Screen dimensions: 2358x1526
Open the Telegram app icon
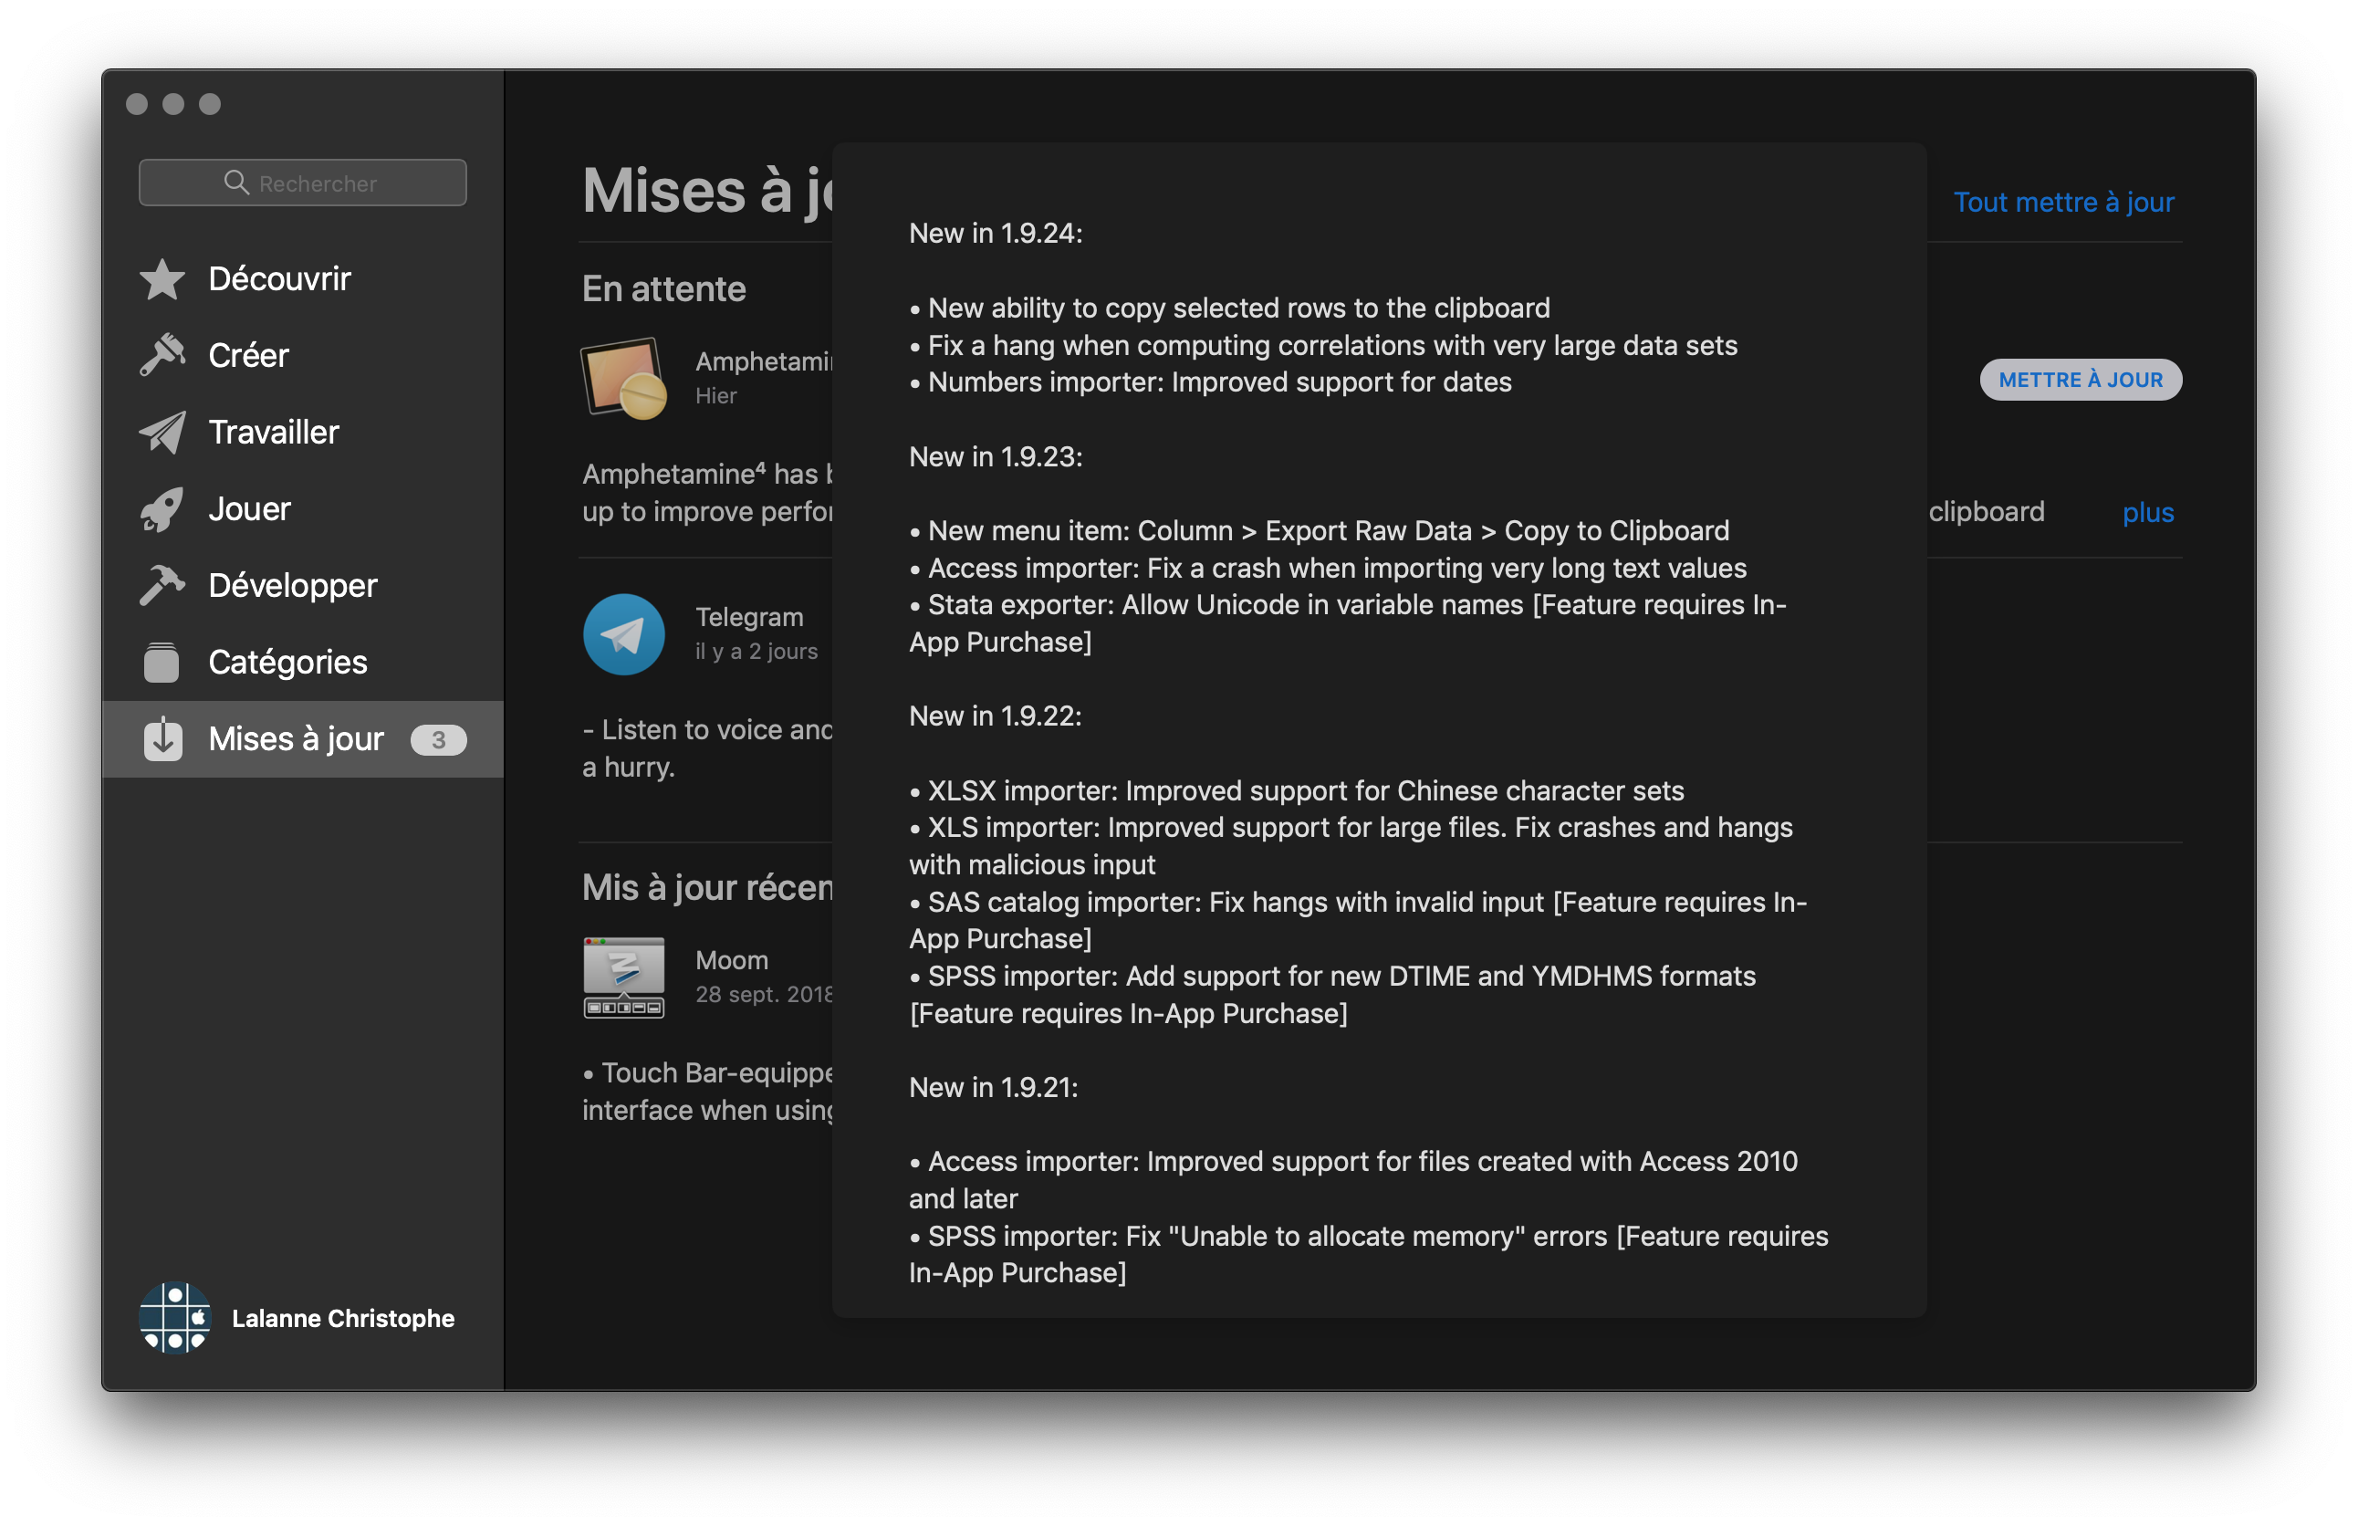point(624,634)
